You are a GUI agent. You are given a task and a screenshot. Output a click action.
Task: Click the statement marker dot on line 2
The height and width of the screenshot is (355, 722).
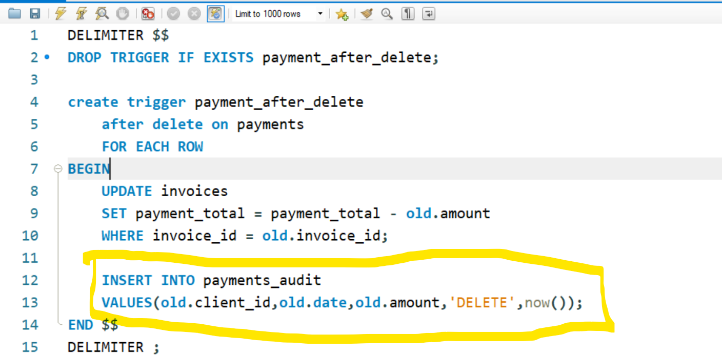point(47,57)
